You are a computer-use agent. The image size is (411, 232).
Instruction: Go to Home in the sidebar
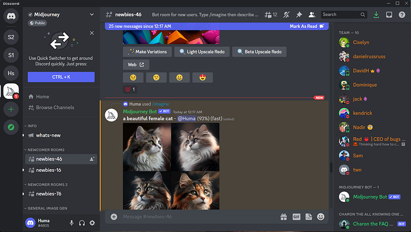(x=61, y=97)
